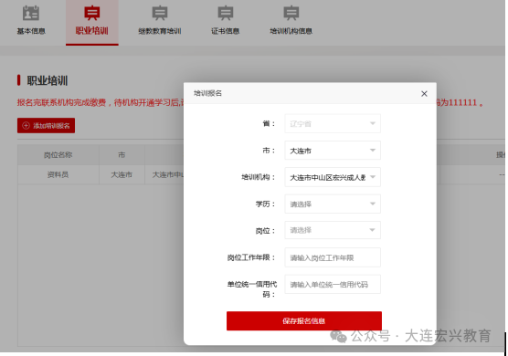Click the 单位统一信用代码 input field

333,285
